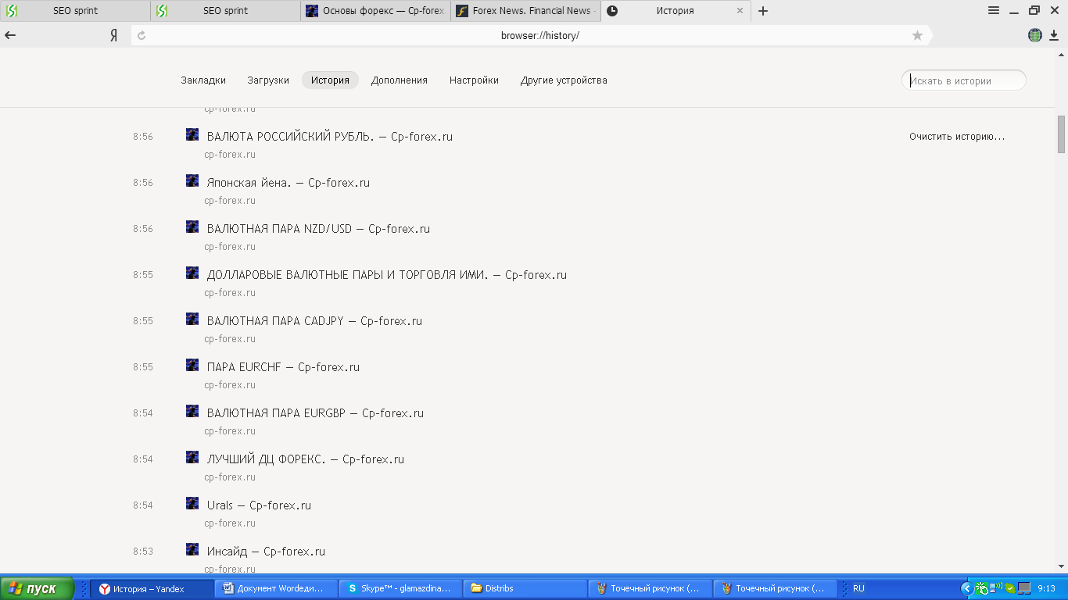Open the ВАЛЮТНАЯ ПАРА EURGBP history entry
Image resolution: width=1068 pixels, height=600 pixels.
coord(315,413)
